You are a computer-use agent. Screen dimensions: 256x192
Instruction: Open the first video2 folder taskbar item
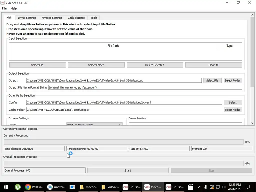click(x=88, y=187)
